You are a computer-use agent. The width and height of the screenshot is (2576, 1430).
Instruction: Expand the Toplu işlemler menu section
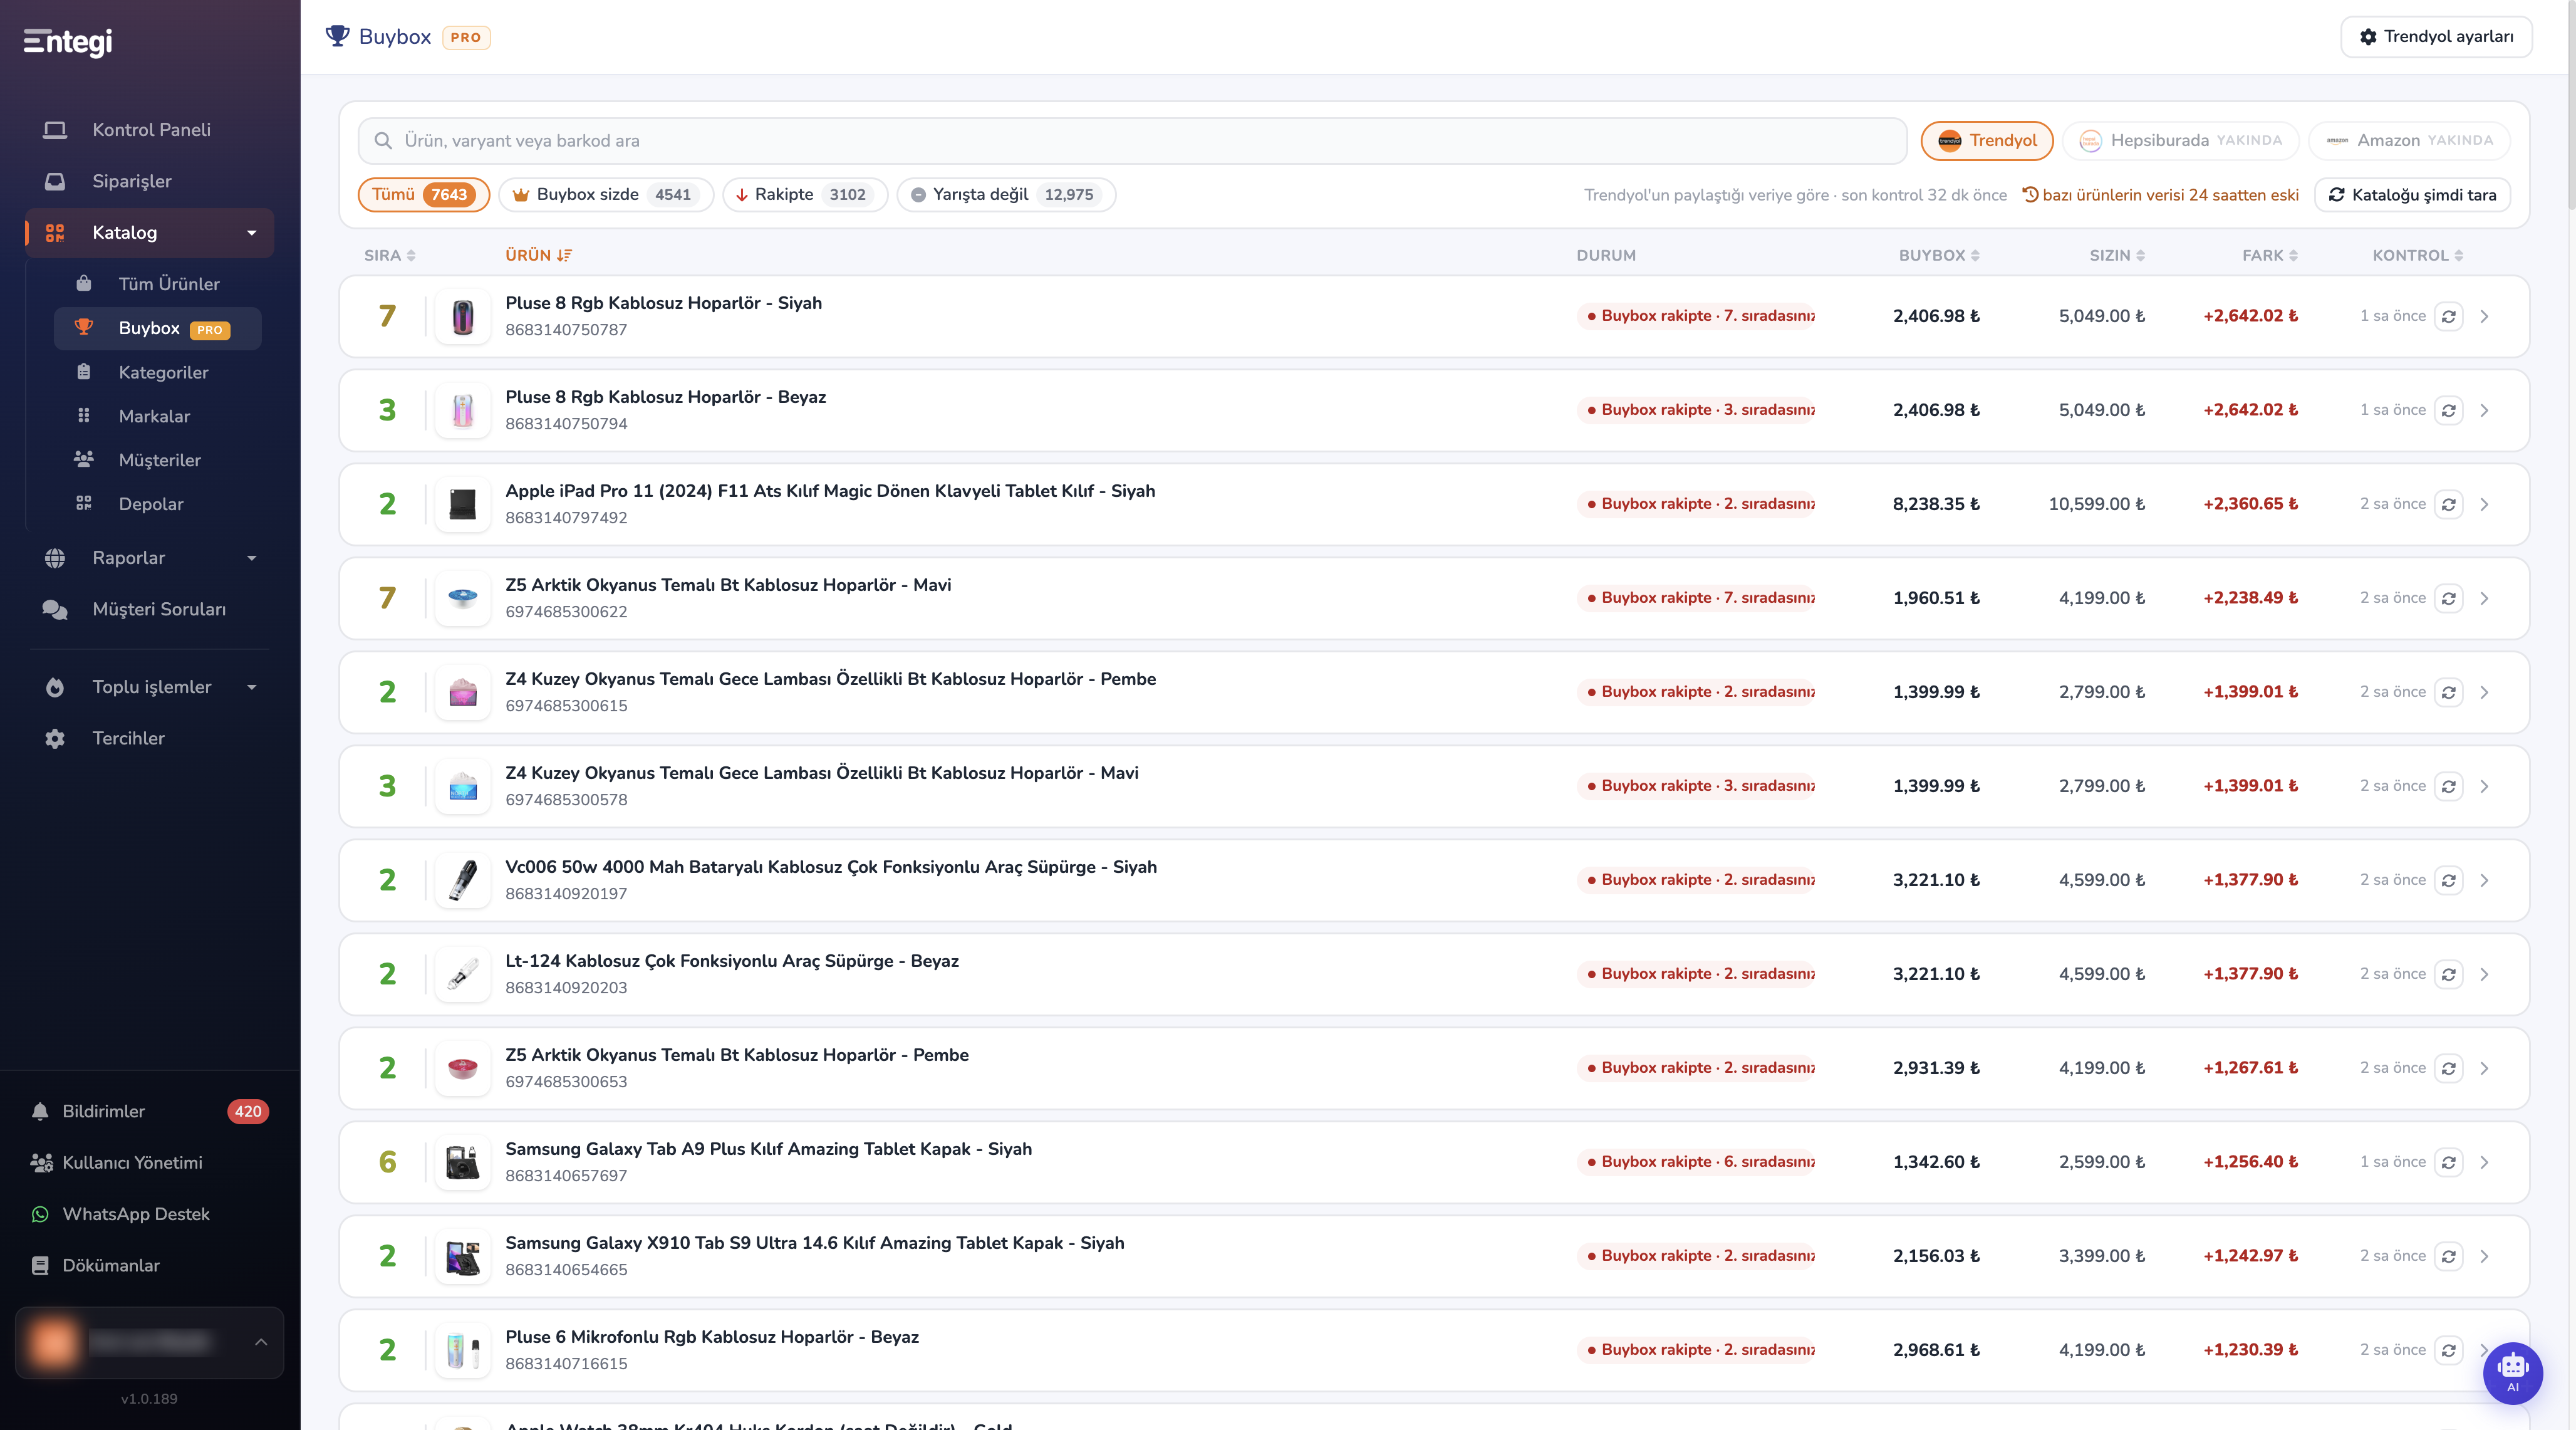click(x=252, y=687)
